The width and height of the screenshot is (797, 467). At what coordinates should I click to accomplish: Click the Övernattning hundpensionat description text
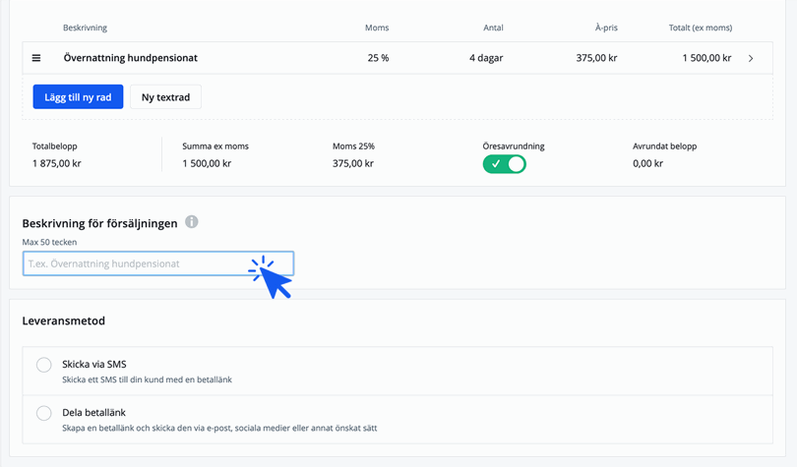(130, 58)
